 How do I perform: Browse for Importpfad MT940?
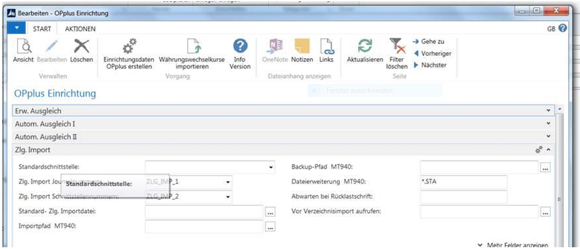click(271, 227)
